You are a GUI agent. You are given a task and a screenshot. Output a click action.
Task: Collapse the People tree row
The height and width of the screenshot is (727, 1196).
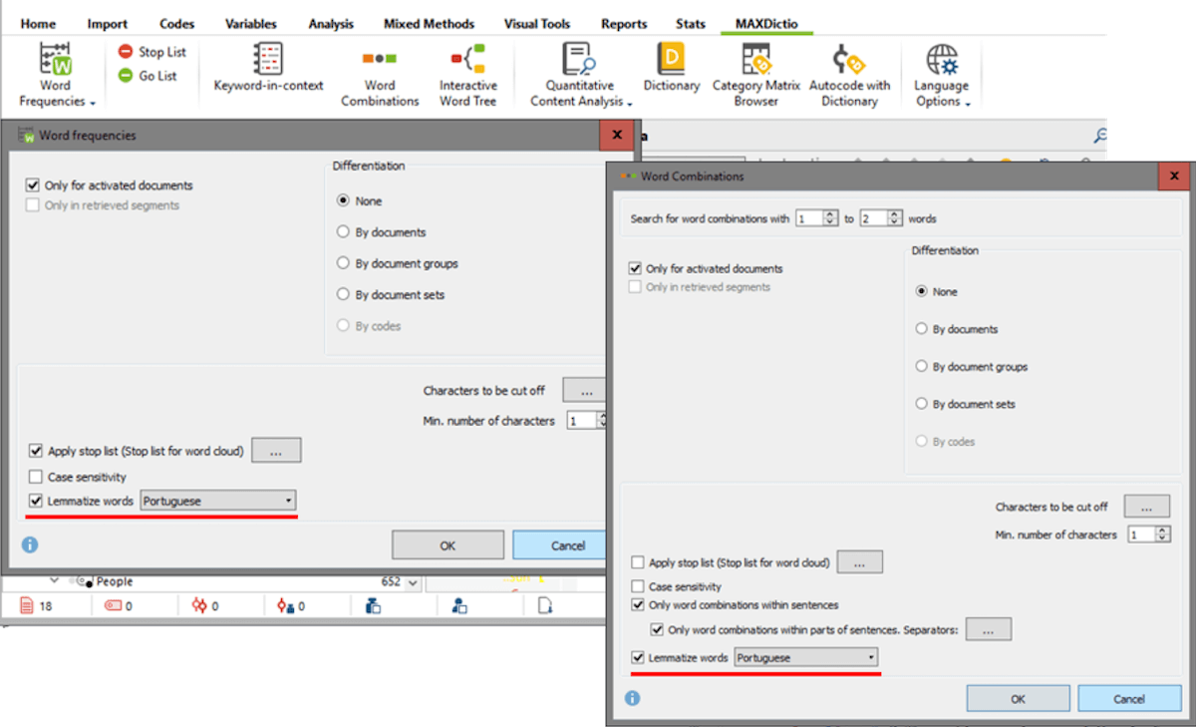click(x=55, y=580)
